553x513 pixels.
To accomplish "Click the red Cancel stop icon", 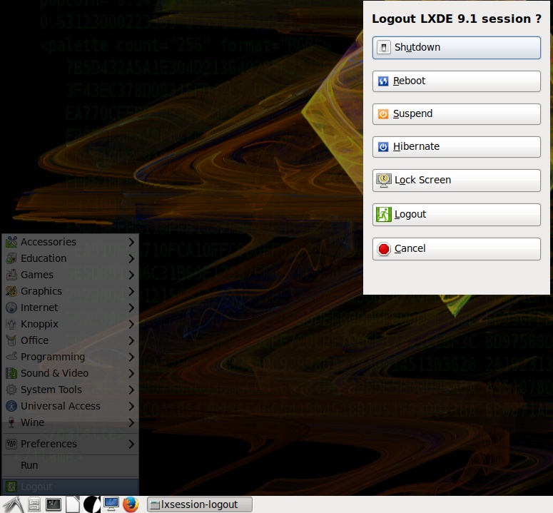I will [383, 248].
